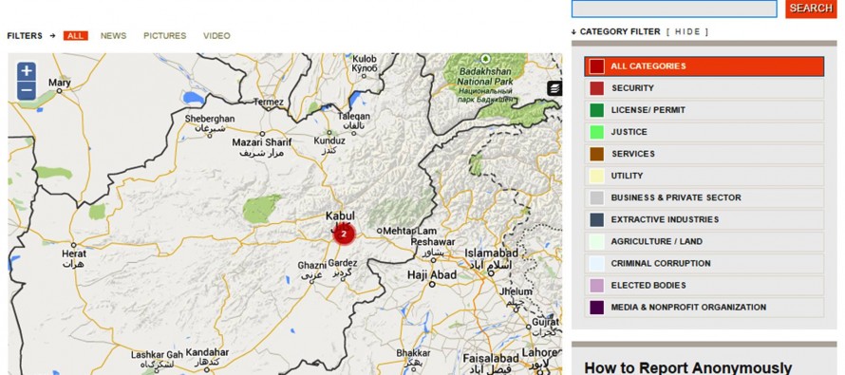Filter by License/Permit category

(x=704, y=110)
